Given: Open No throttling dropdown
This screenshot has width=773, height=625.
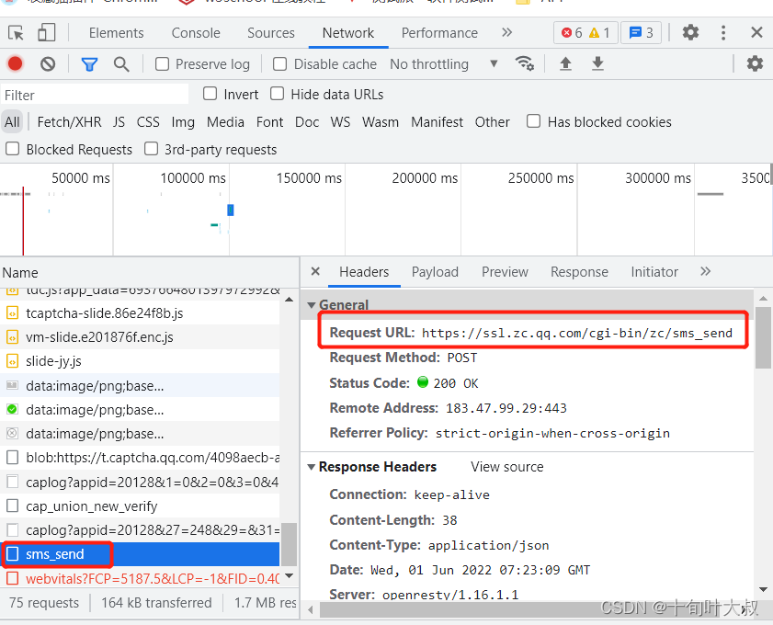Looking at the screenshot, I should (x=444, y=64).
